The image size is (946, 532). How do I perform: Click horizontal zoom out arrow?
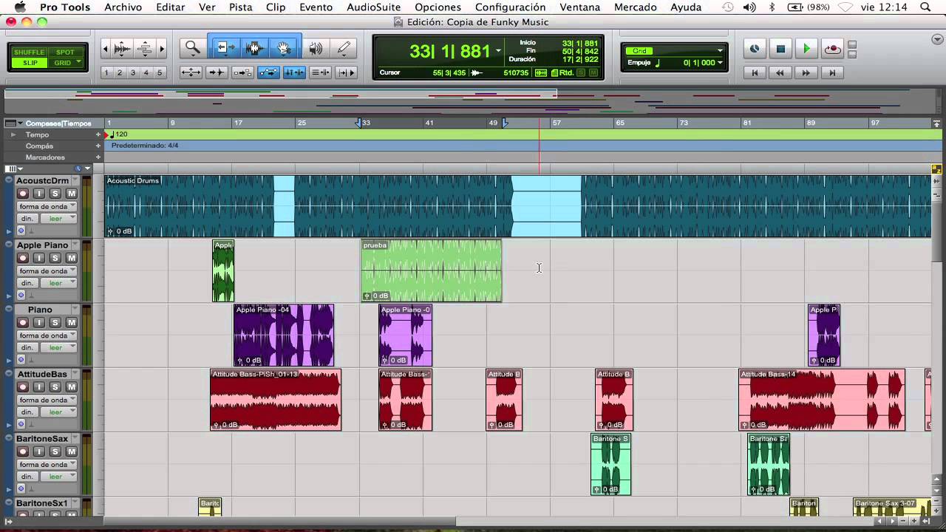click(x=105, y=49)
